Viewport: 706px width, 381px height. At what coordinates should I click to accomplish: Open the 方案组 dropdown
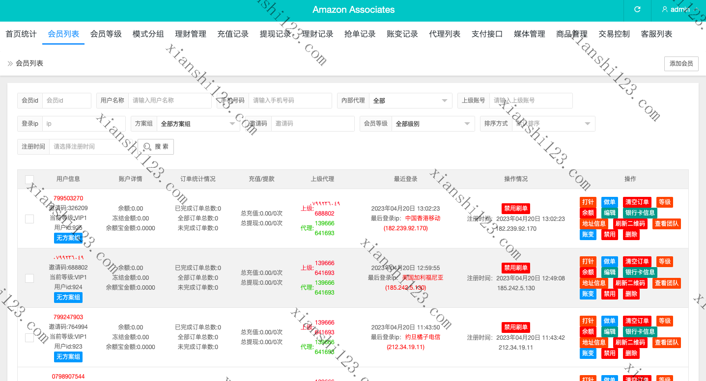pyautogui.click(x=198, y=124)
